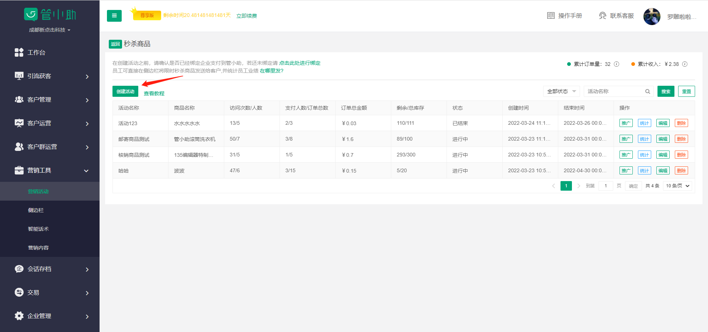Click the 工作台 dashboard icon
Image resolution: width=708 pixels, height=332 pixels.
coord(19,52)
